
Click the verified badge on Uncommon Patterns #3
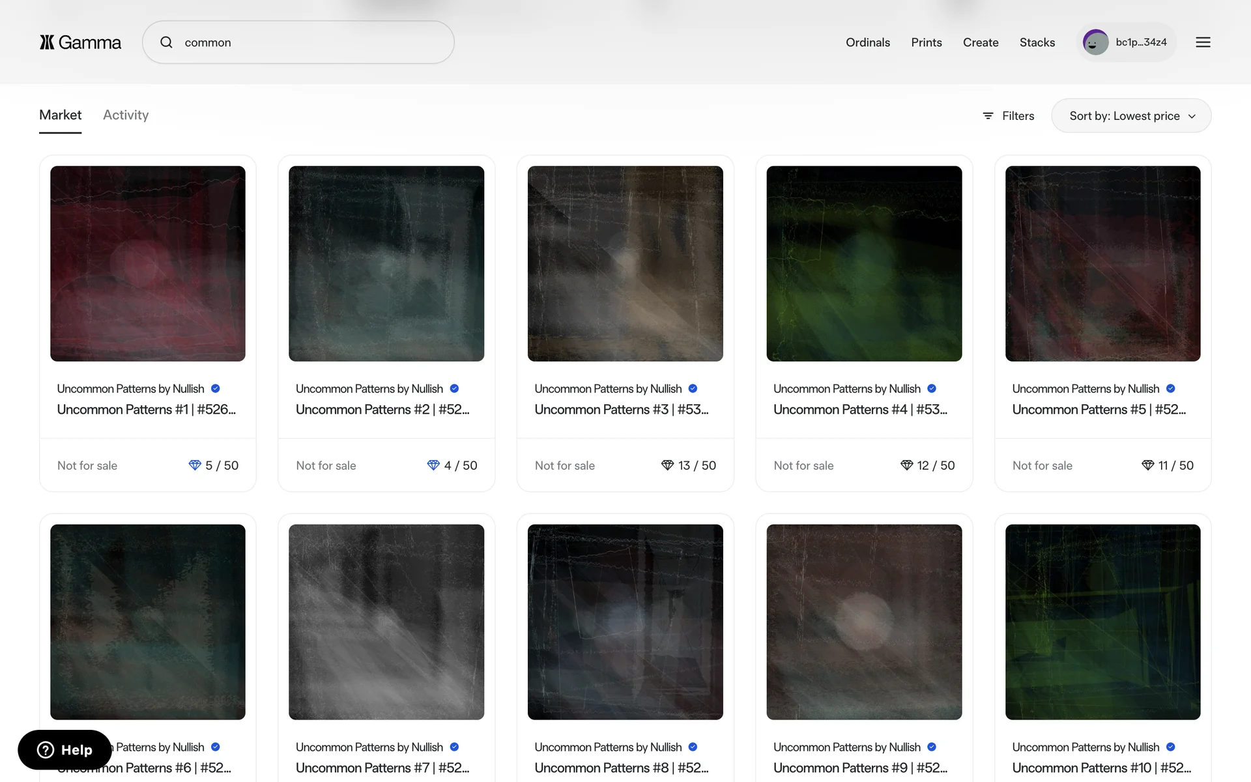click(693, 388)
